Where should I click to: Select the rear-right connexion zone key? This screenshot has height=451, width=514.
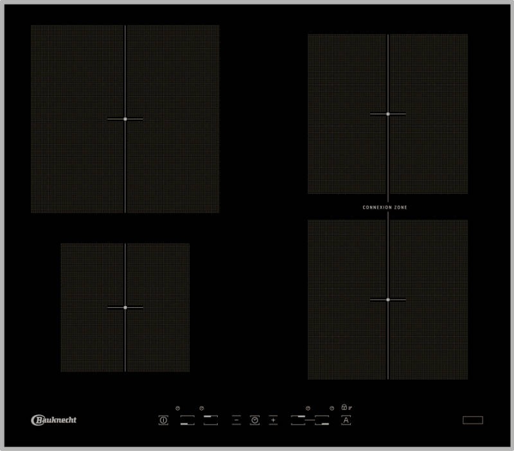(298, 420)
